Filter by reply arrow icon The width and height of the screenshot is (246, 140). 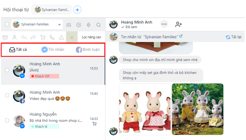[24, 37]
